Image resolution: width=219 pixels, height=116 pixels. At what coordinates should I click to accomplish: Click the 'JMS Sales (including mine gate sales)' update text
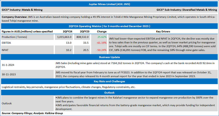coord(135,65)
